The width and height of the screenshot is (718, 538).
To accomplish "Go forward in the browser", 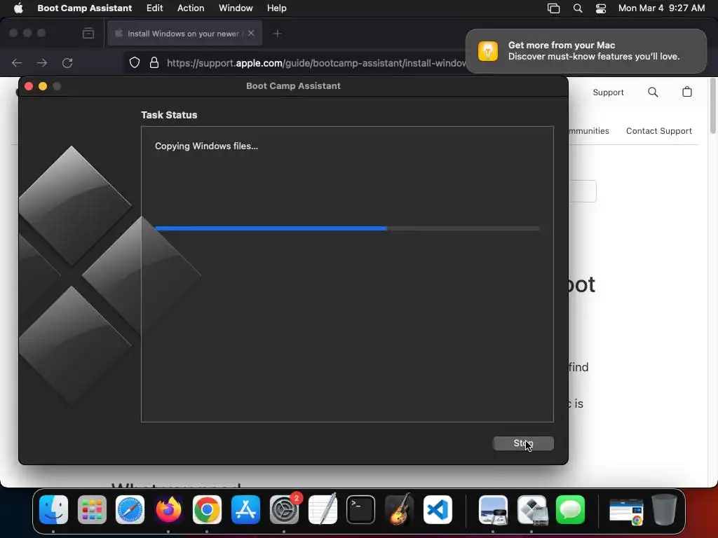I will 42,62.
